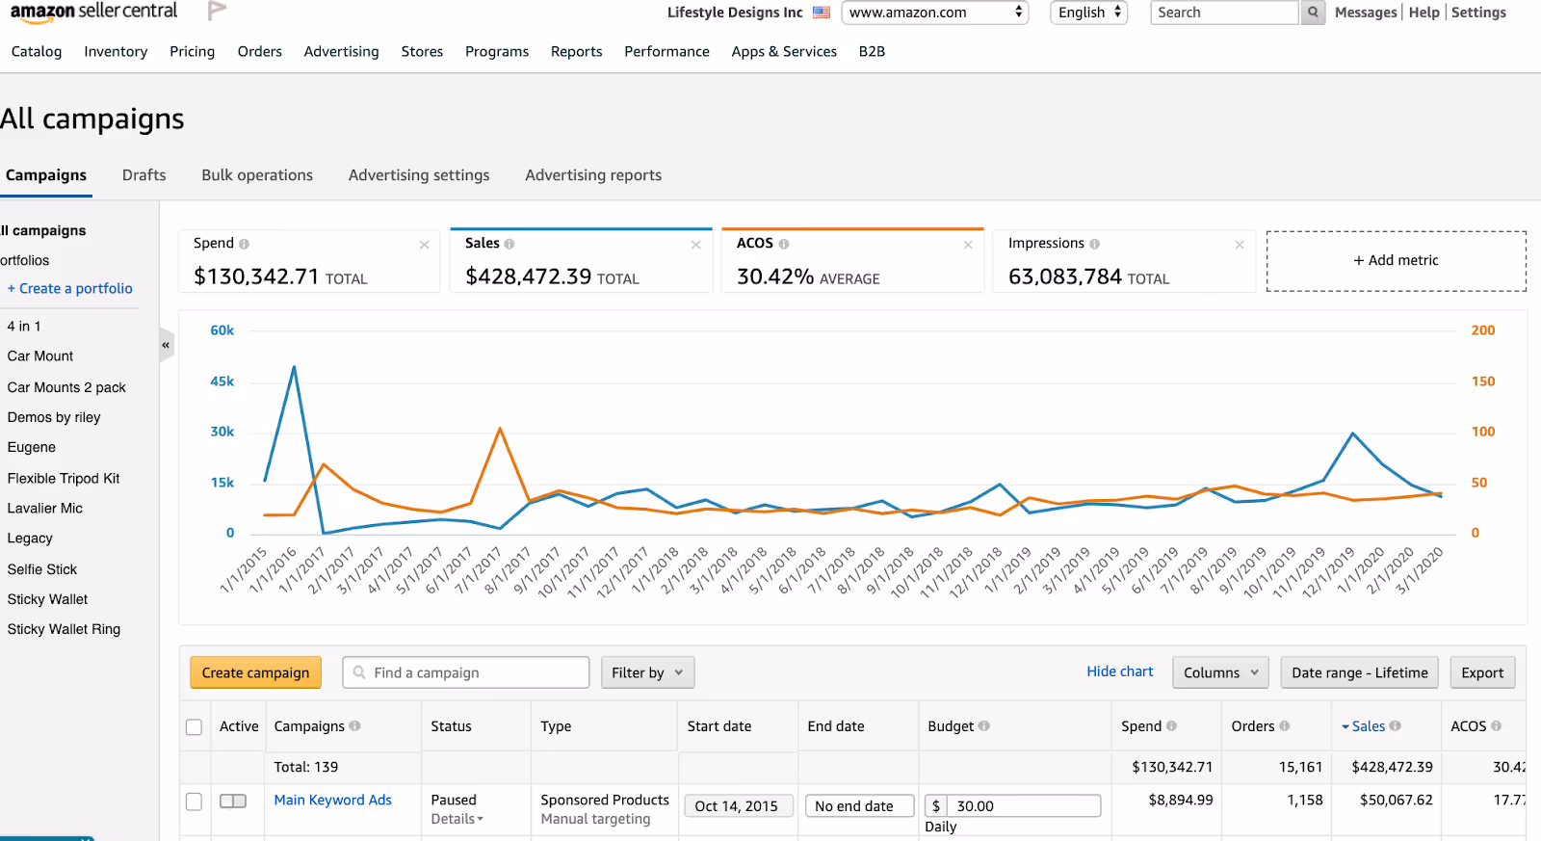Click the Export button
Viewport: 1541px width, 841px height.
coord(1482,672)
